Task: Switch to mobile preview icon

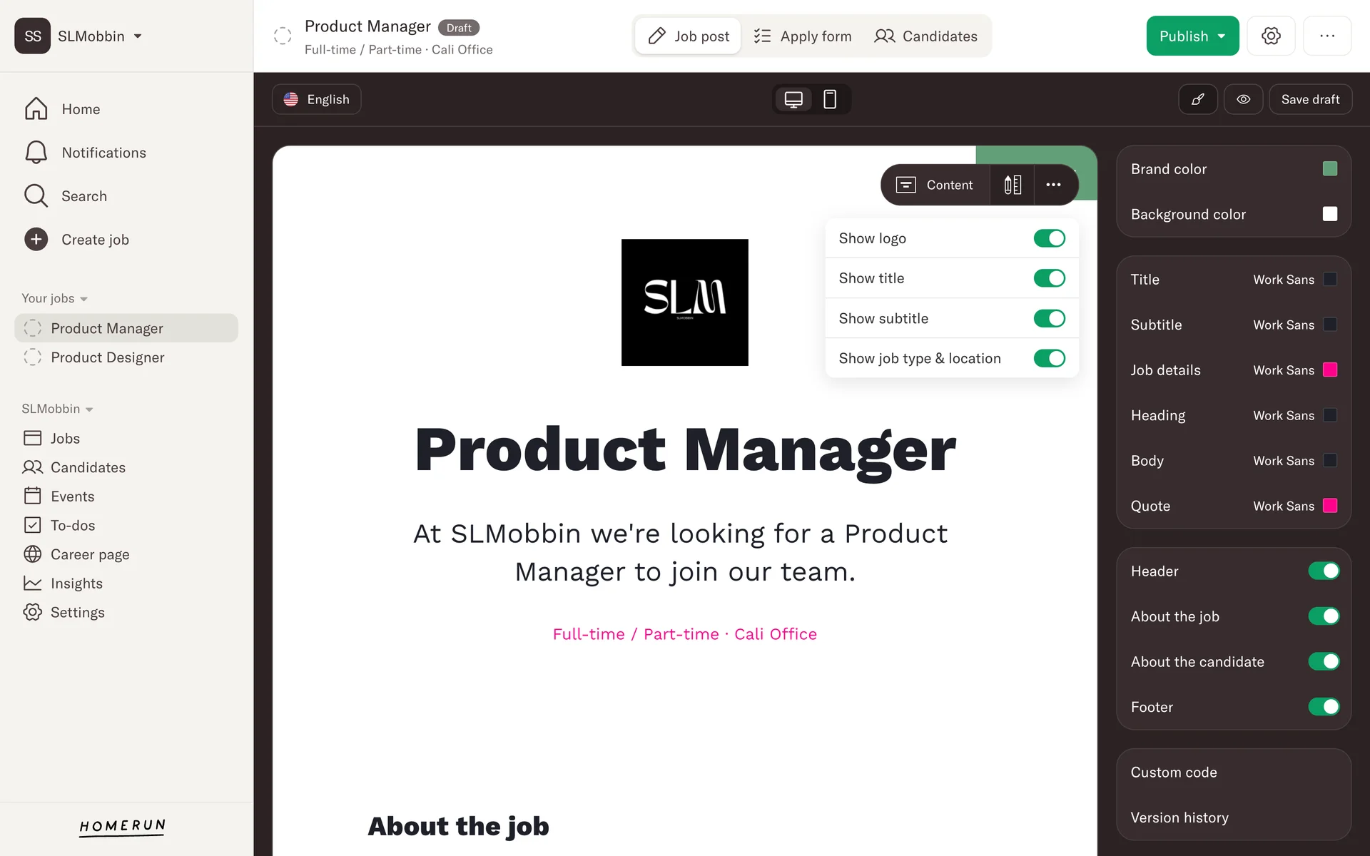Action: coord(829,99)
